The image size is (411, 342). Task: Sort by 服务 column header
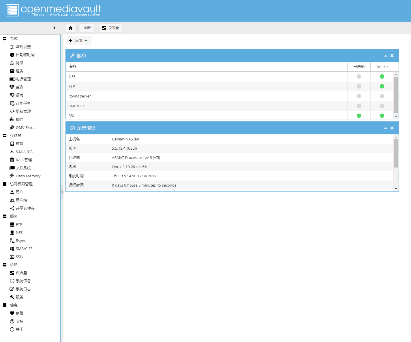coord(207,67)
